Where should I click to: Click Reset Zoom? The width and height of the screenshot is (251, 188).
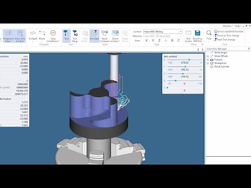coord(125,36)
